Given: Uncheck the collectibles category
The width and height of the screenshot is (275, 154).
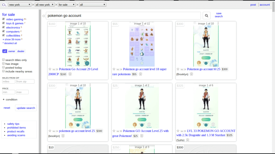Looking at the screenshot, I should 3,35.
